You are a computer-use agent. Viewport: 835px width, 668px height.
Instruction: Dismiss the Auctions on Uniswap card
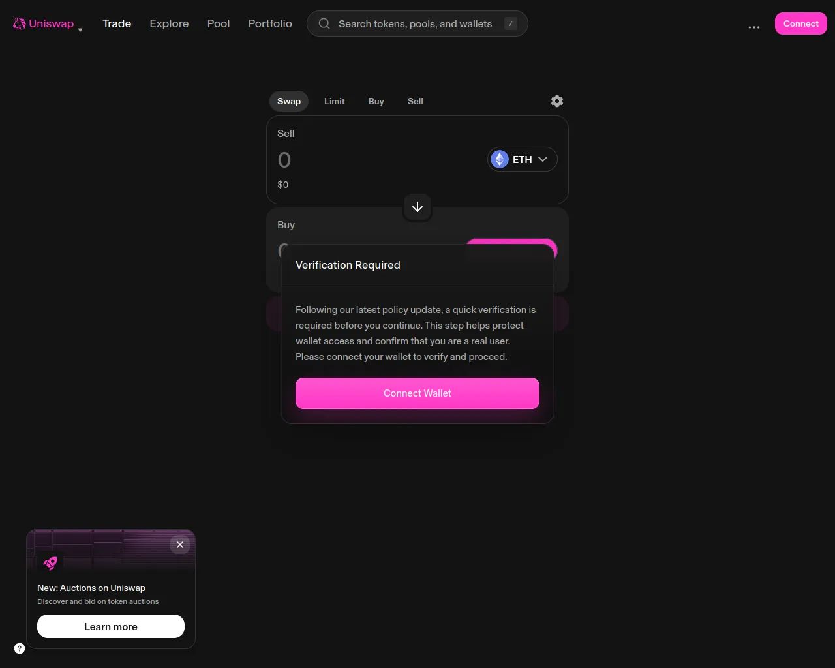(180, 545)
